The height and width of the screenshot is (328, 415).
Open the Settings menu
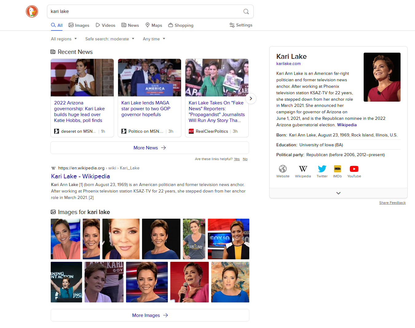(x=241, y=25)
